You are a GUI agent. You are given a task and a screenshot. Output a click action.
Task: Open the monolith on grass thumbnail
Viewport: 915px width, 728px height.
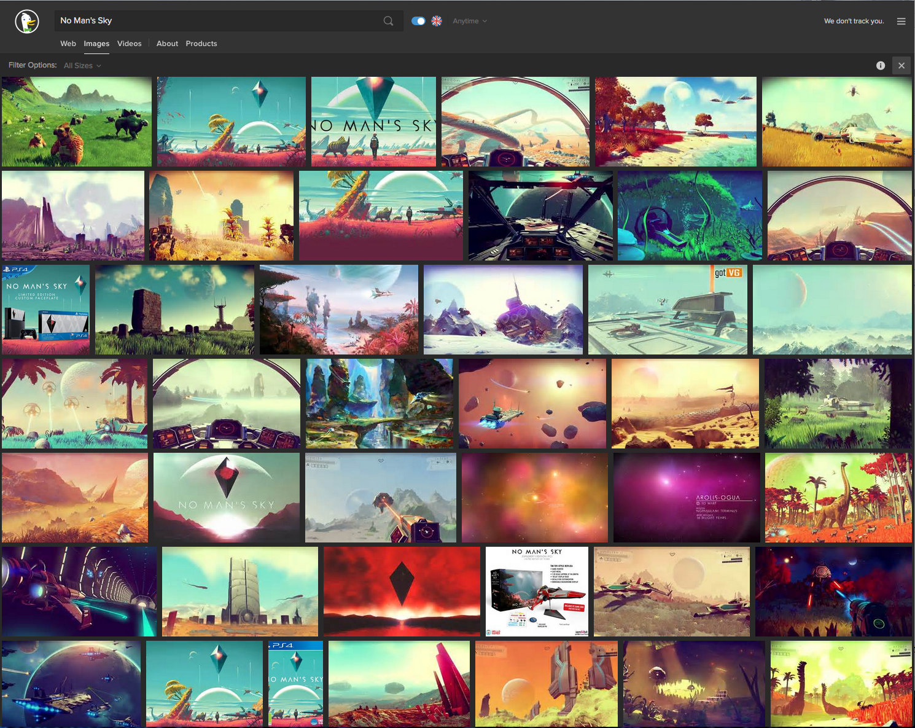click(174, 310)
